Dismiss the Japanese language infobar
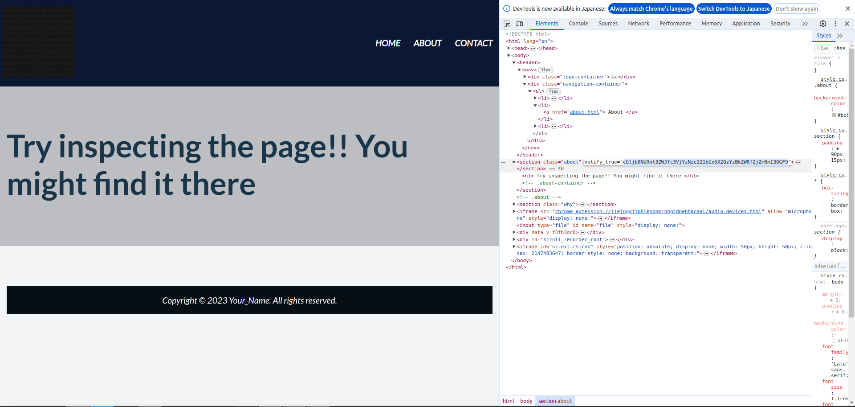The width and height of the screenshot is (855, 407). 847,8
